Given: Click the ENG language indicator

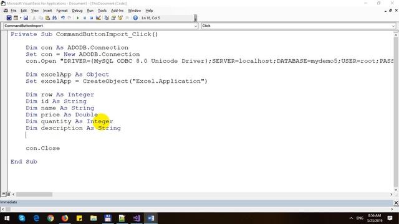Looking at the screenshot, I should click(360, 218).
